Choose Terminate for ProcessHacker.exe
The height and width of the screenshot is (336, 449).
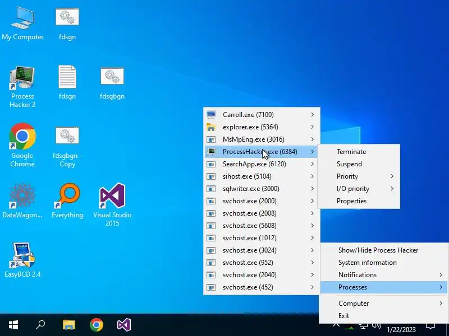359,152
